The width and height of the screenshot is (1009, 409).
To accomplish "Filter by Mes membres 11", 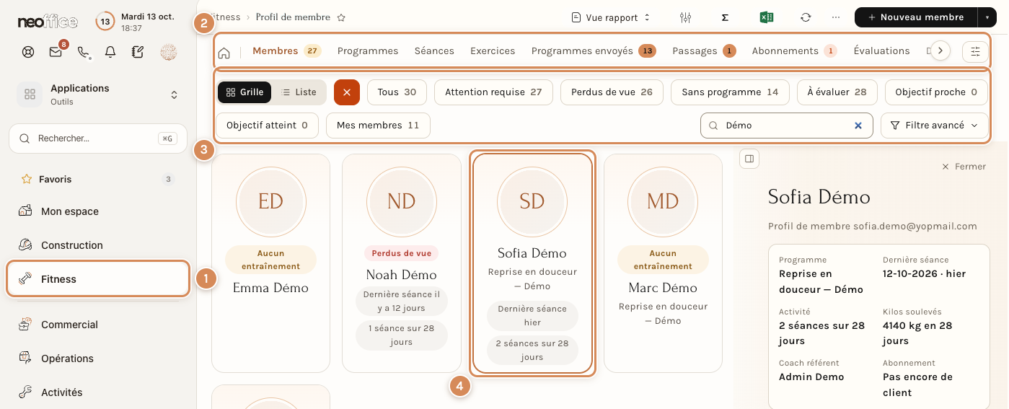I will (378, 126).
